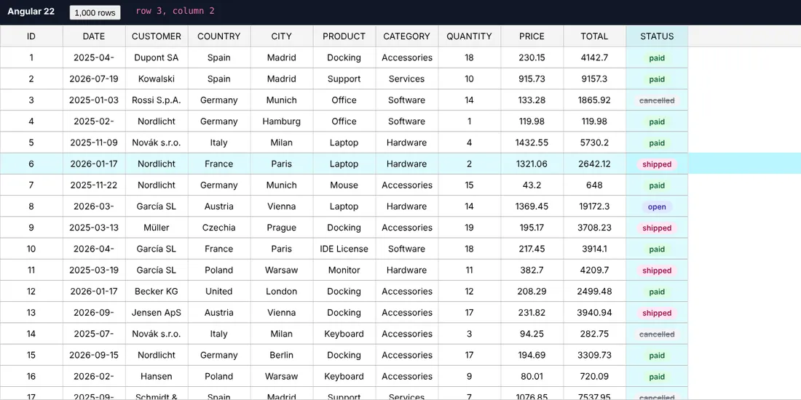Viewport: 801px width, 400px height.
Task: Click the 1,000 rows button
Action: tap(95, 13)
